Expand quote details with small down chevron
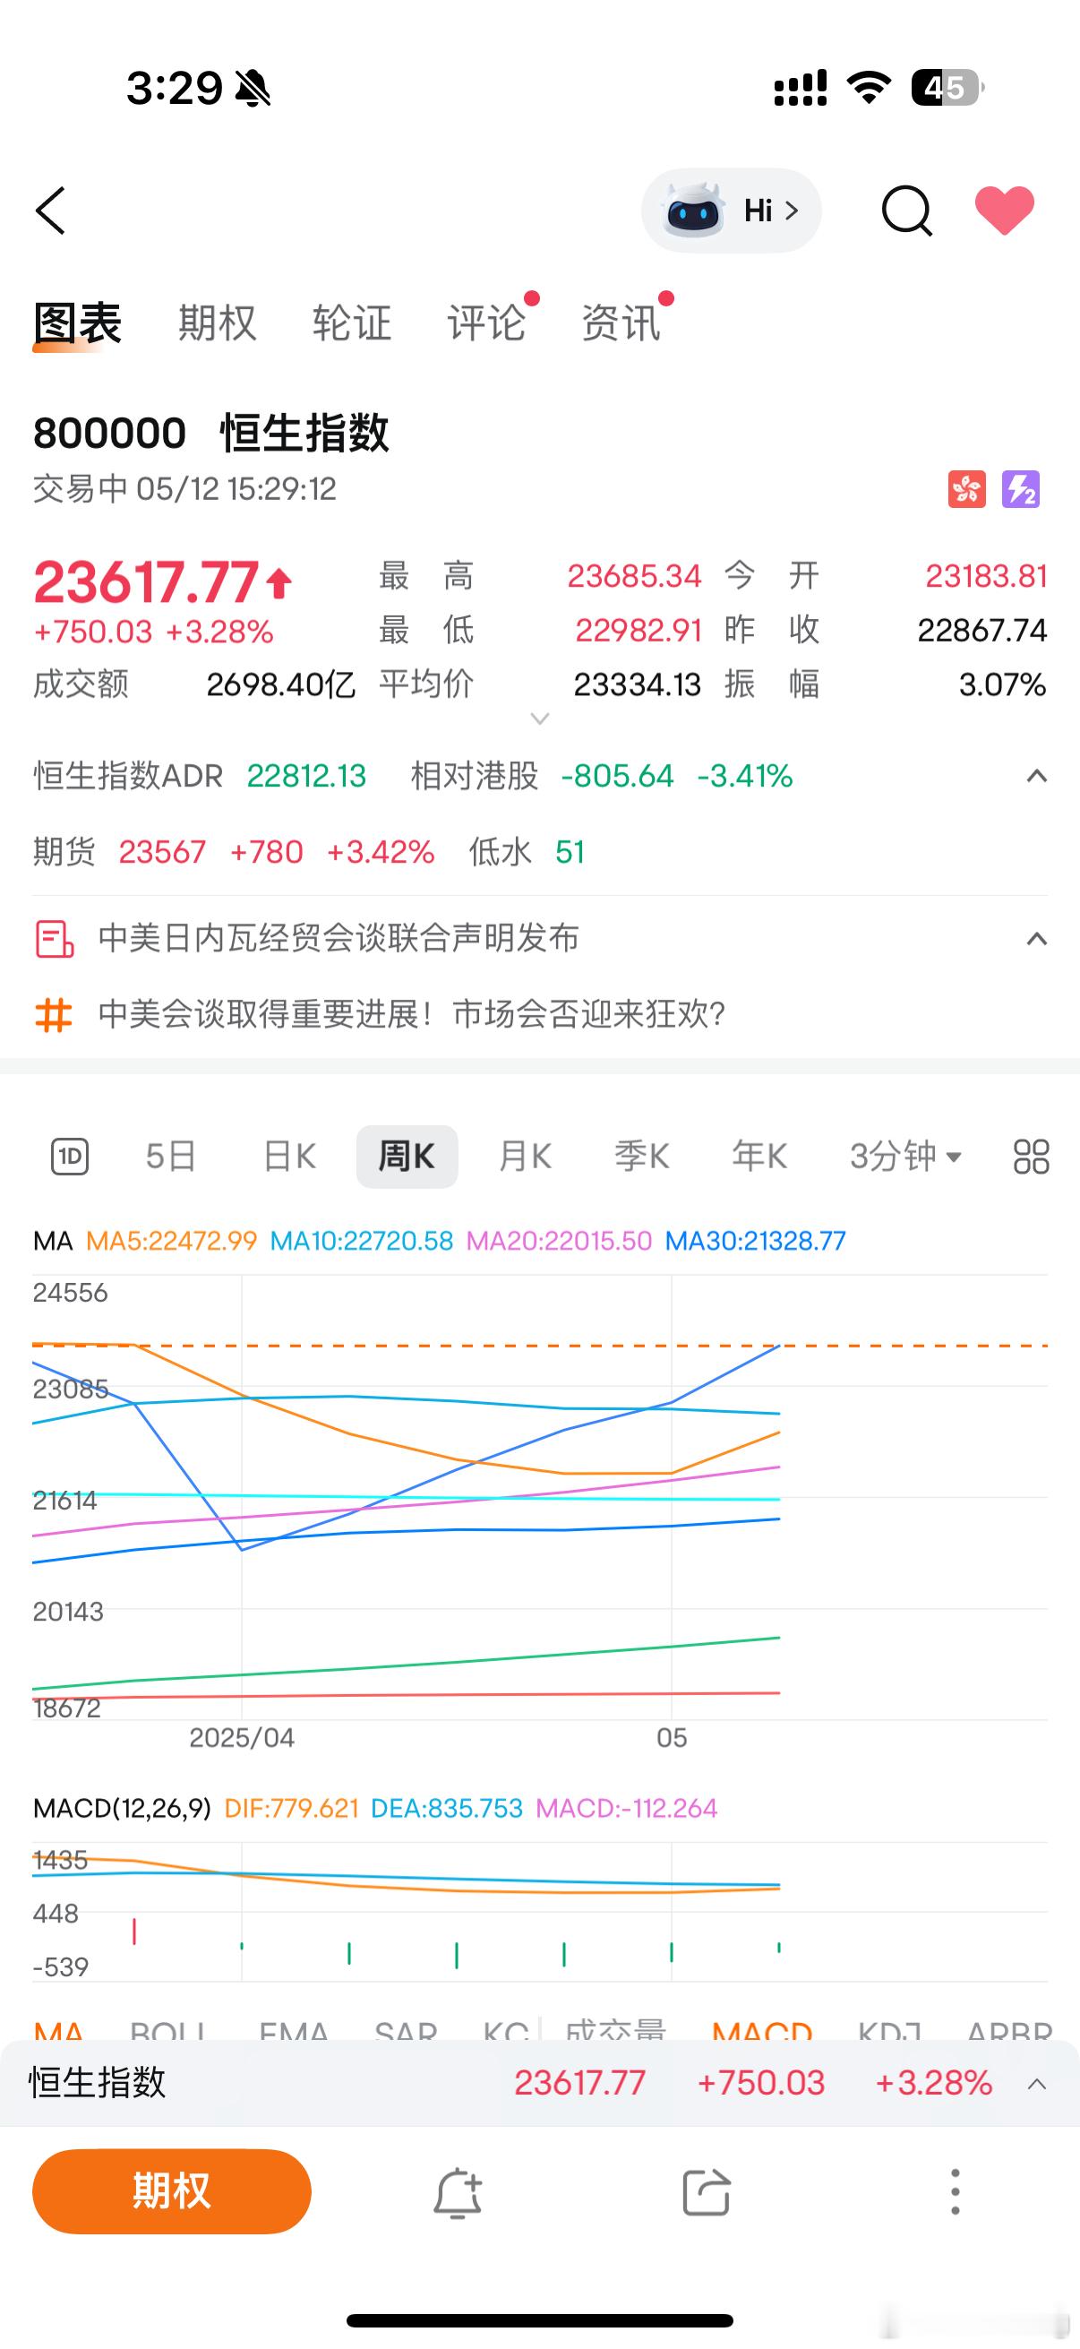 pyautogui.click(x=539, y=718)
